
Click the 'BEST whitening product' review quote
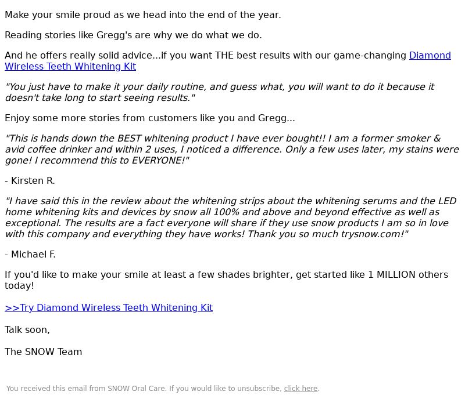tap(232, 150)
